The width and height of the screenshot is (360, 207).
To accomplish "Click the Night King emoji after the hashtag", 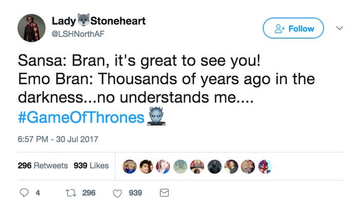I will (156, 116).
